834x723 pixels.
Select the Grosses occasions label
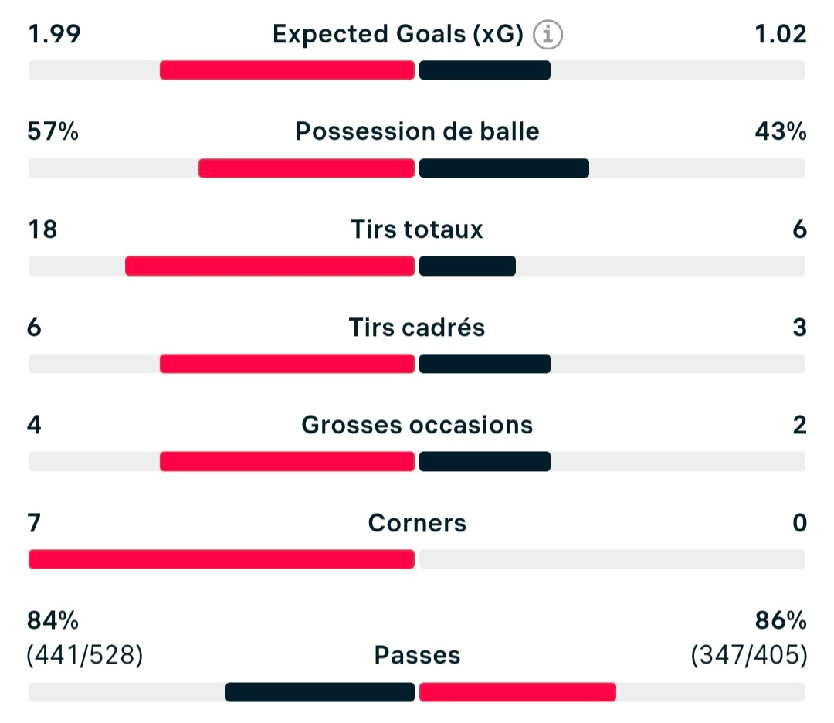tap(417, 425)
